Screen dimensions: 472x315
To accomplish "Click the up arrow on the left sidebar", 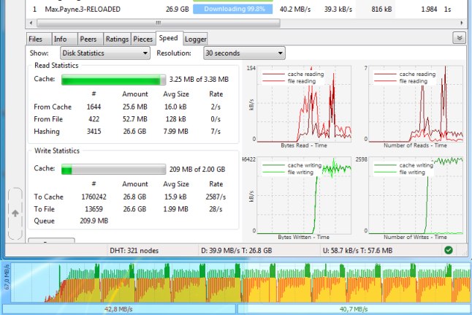I will (15, 213).
